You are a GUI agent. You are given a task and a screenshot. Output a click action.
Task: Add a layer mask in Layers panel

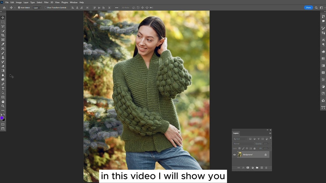pyautogui.click(x=248, y=168)
